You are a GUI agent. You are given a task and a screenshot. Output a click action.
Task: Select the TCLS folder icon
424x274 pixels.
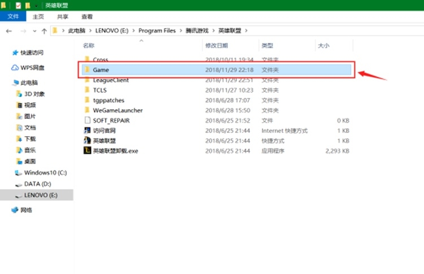coord(87,90)
